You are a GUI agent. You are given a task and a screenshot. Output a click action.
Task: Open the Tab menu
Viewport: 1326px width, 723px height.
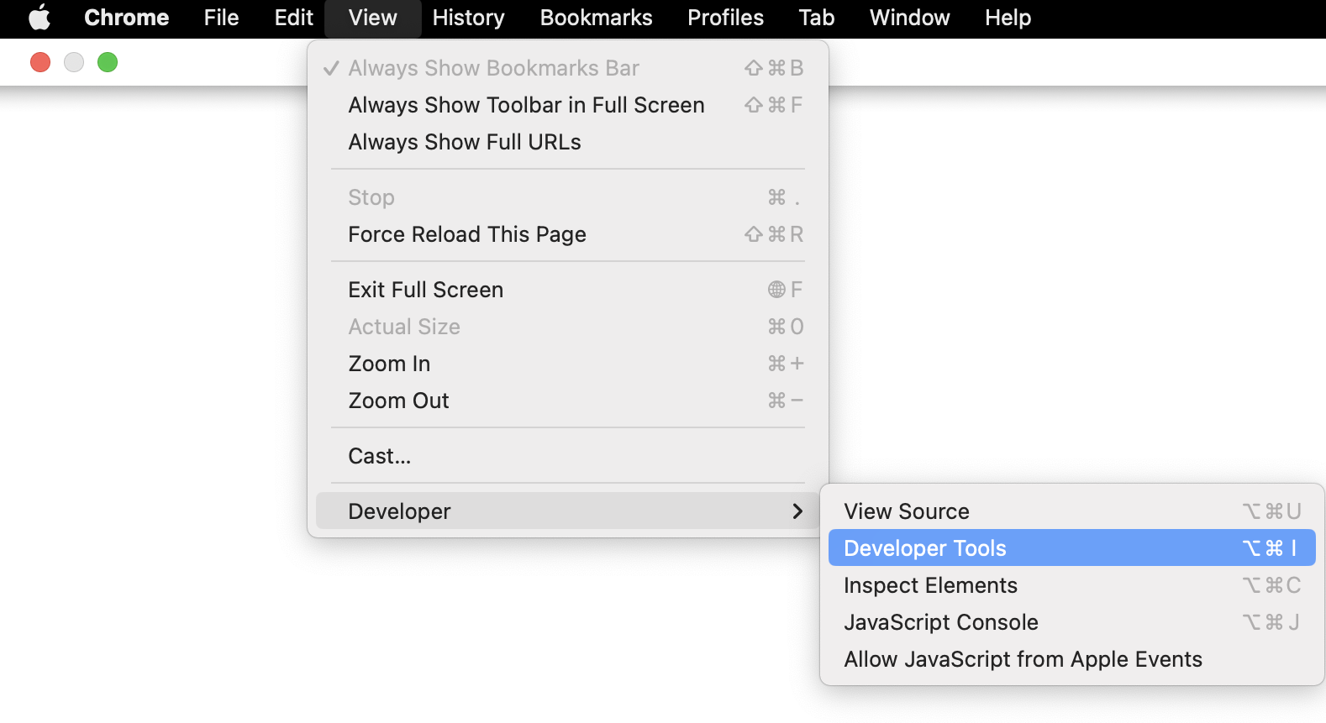[x=816, y=18]
